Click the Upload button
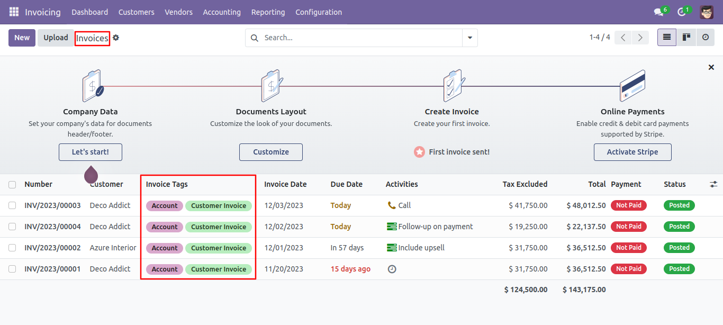Image resolution: width=723 pixels, height=325 pixels. coord(56,38)
